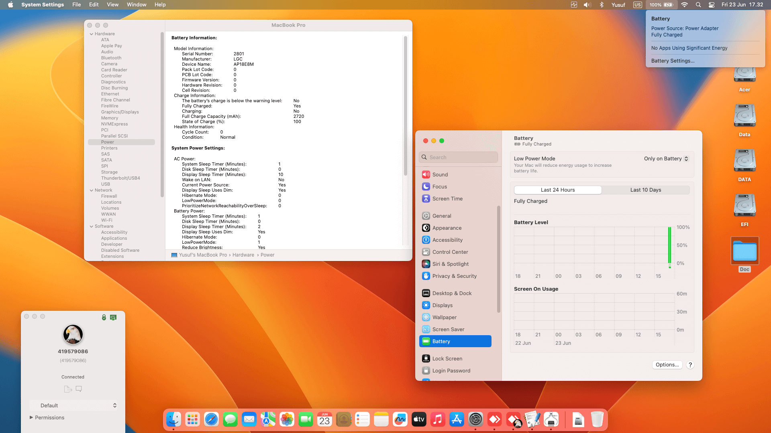Open Lock Screen icon in settings sidebar

point(426,358)
